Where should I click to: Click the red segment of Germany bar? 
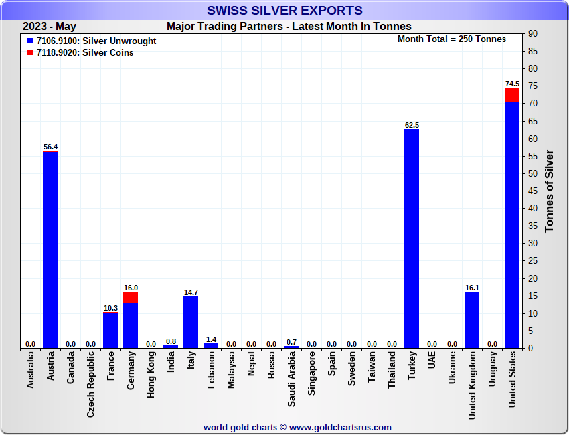pos(131,297)
